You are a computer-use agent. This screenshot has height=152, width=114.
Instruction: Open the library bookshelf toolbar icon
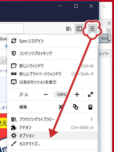coord(69,29)
